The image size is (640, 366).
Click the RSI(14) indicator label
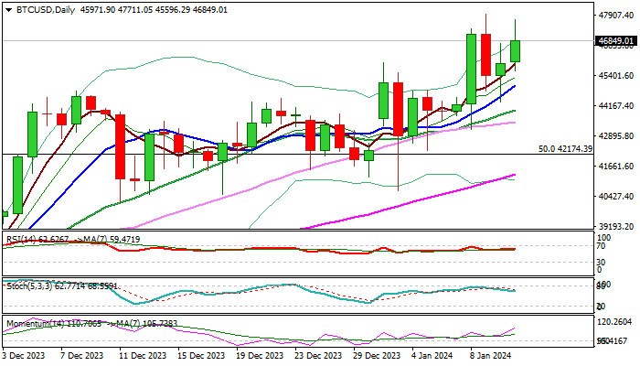[x=22, y=240]
